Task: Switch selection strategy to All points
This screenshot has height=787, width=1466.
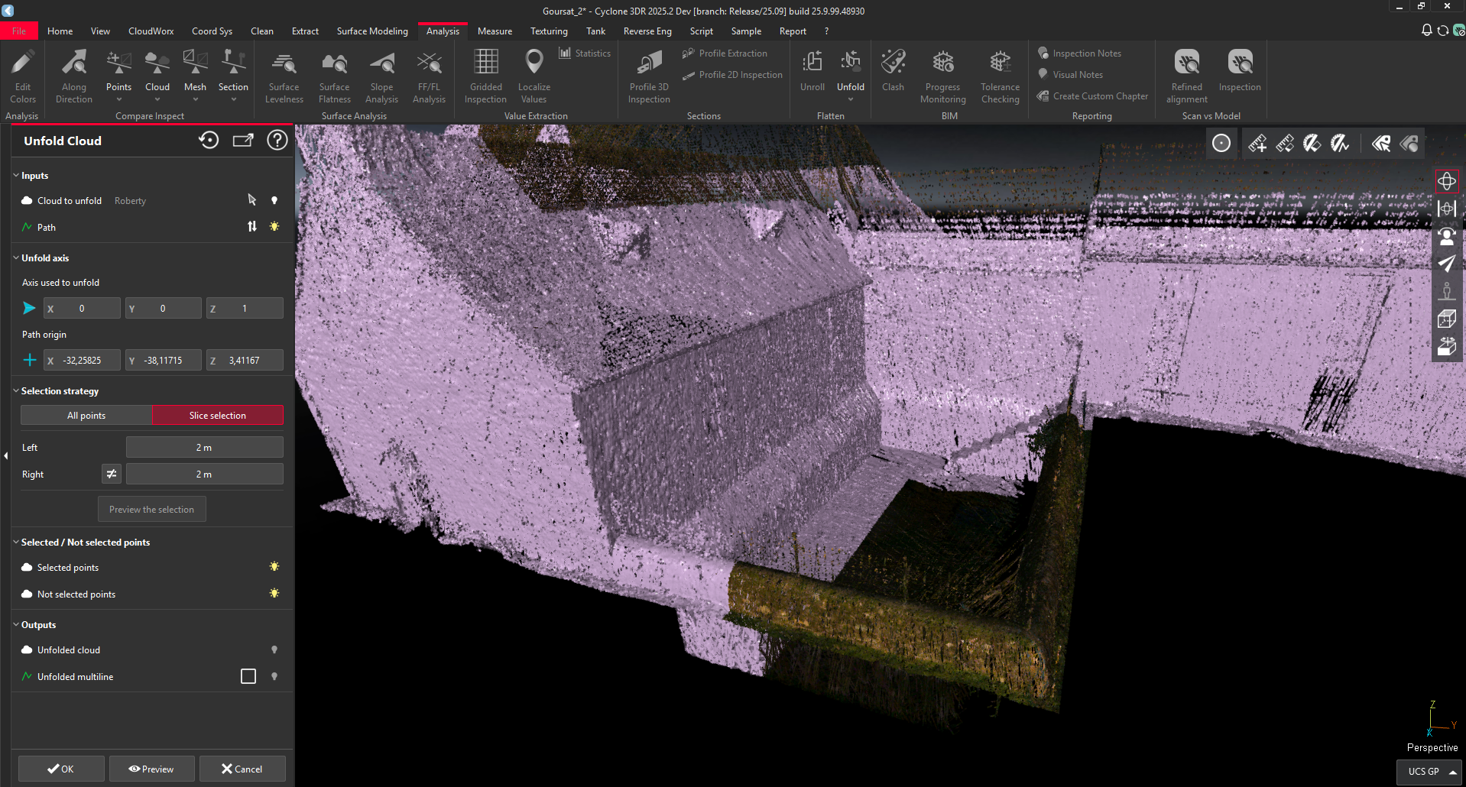Action: pos(86,416)
